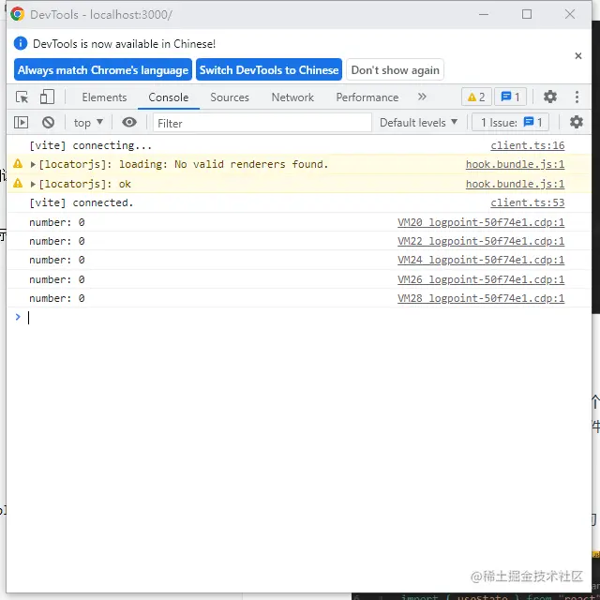Click Switch DevTools to Chinese button
The width and height of the screenshot is (600, 600).
(x=269, y=69)
